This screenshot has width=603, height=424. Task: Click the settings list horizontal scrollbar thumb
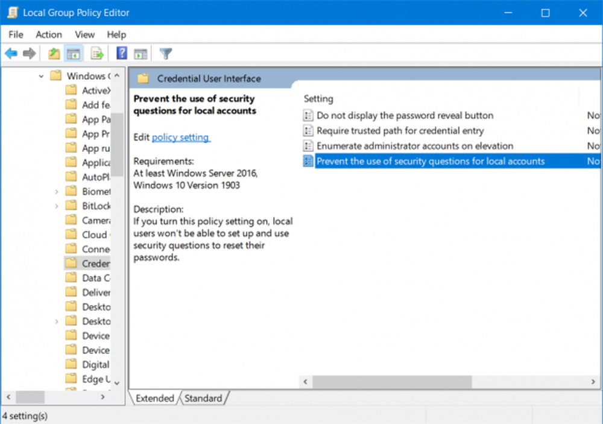pyautogui.click(x=392, y=382)
